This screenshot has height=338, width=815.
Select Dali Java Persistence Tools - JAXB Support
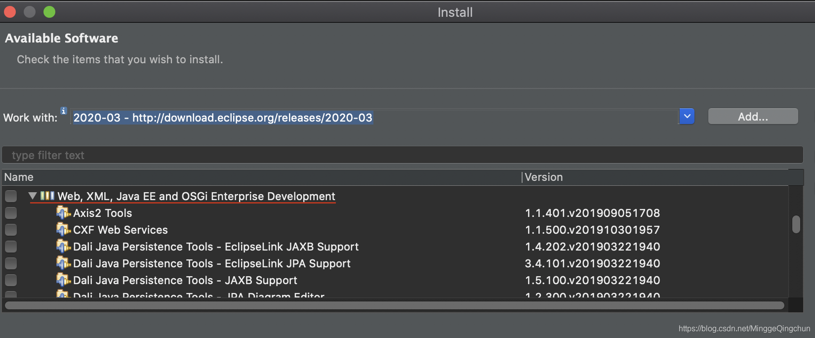(x=395, y=280)
